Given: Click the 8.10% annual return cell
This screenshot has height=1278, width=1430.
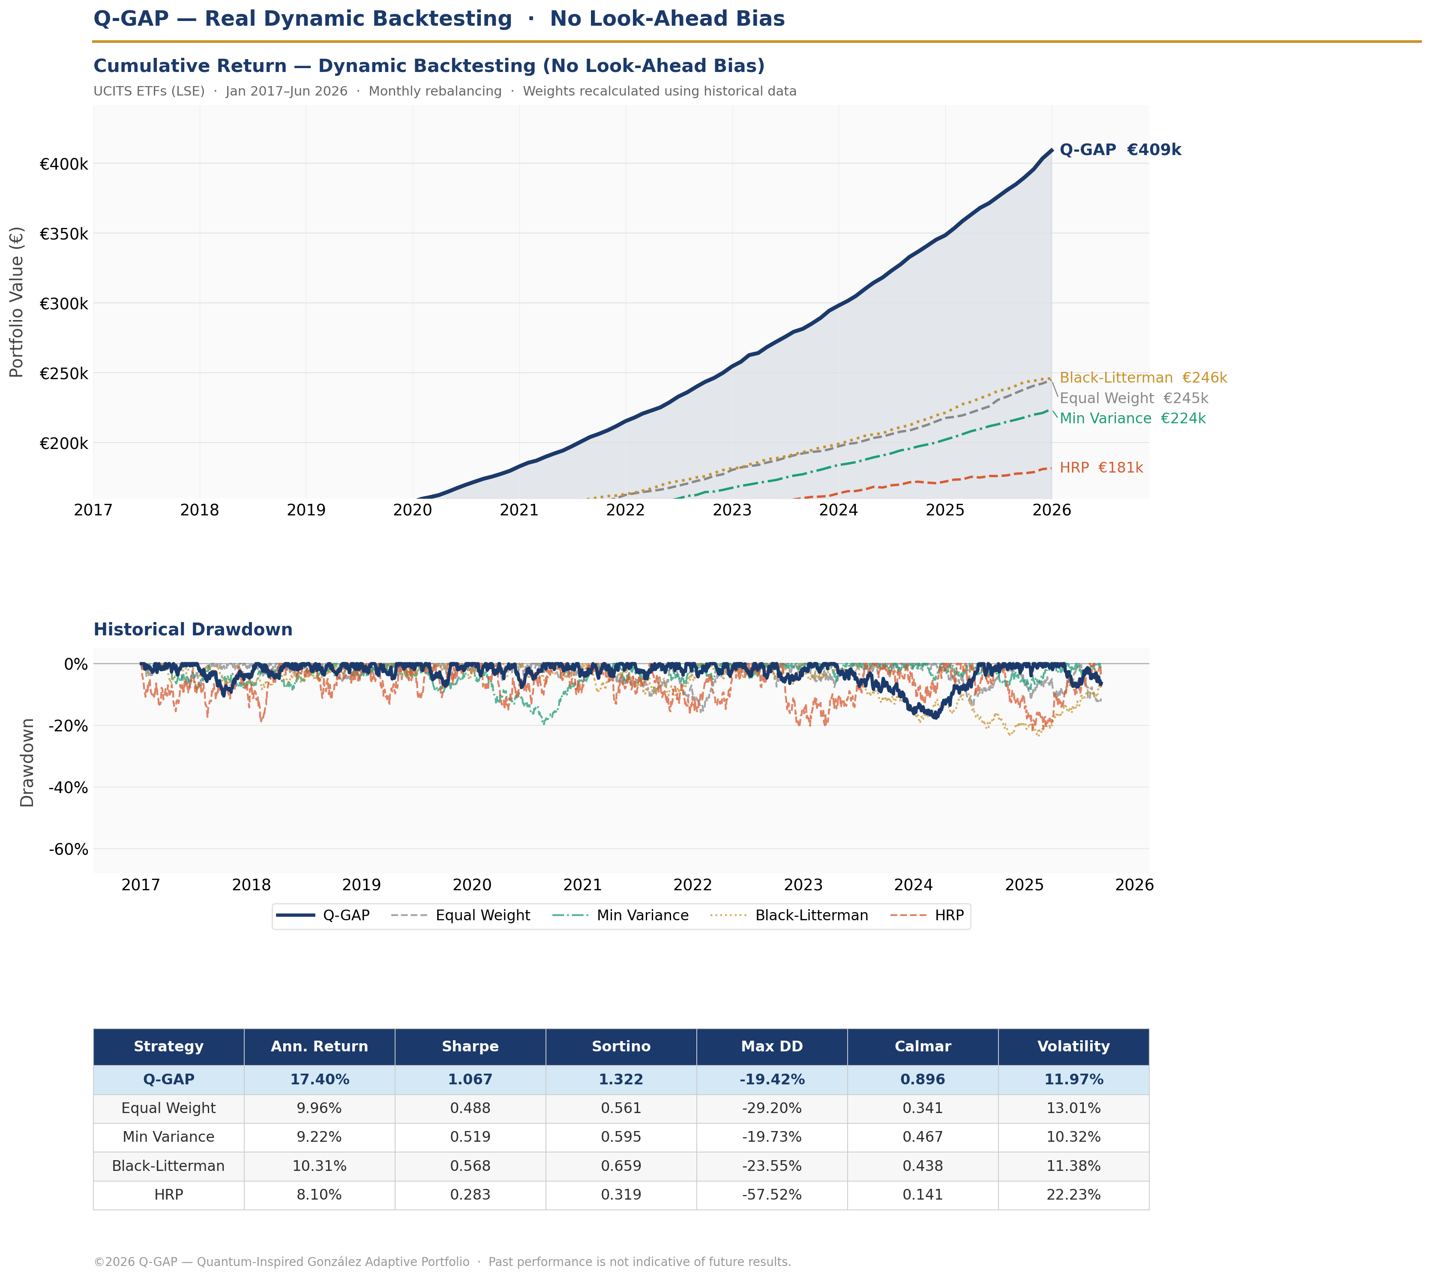Looking at the screenshot, I should click(320, 1194).
